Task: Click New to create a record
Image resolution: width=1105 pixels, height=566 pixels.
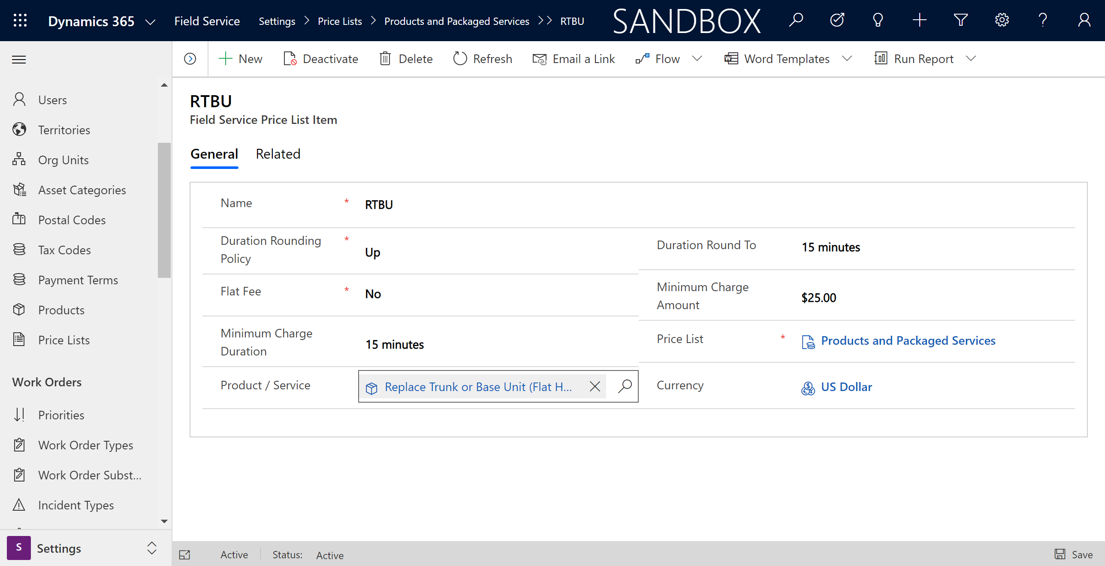Action: [x=241, y=58]
